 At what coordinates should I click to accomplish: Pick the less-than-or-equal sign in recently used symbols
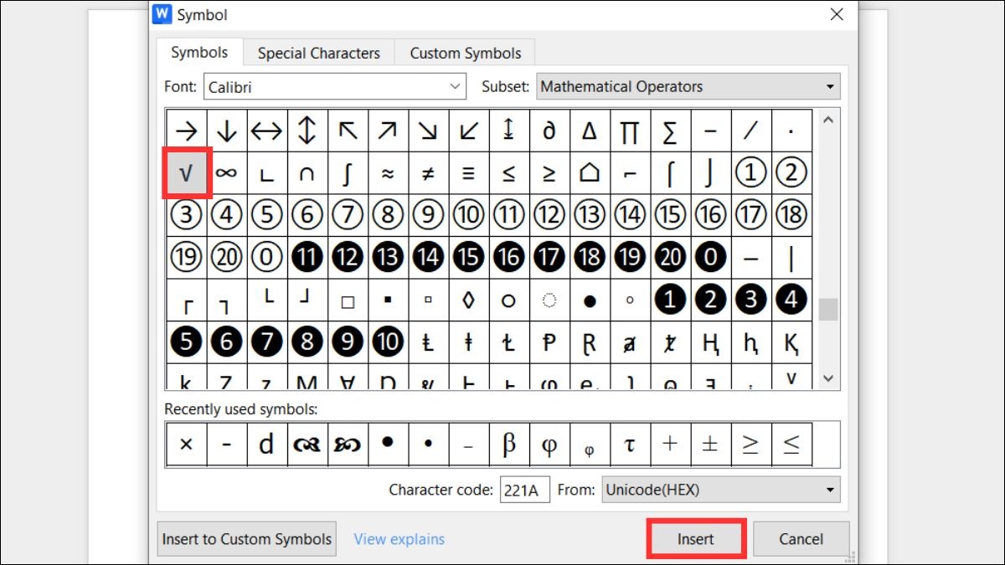coord(791,444)
